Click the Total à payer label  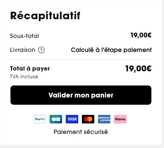(x=30, y=68)
